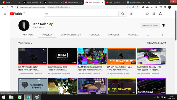Click the Ara search field

coord(81,14)
